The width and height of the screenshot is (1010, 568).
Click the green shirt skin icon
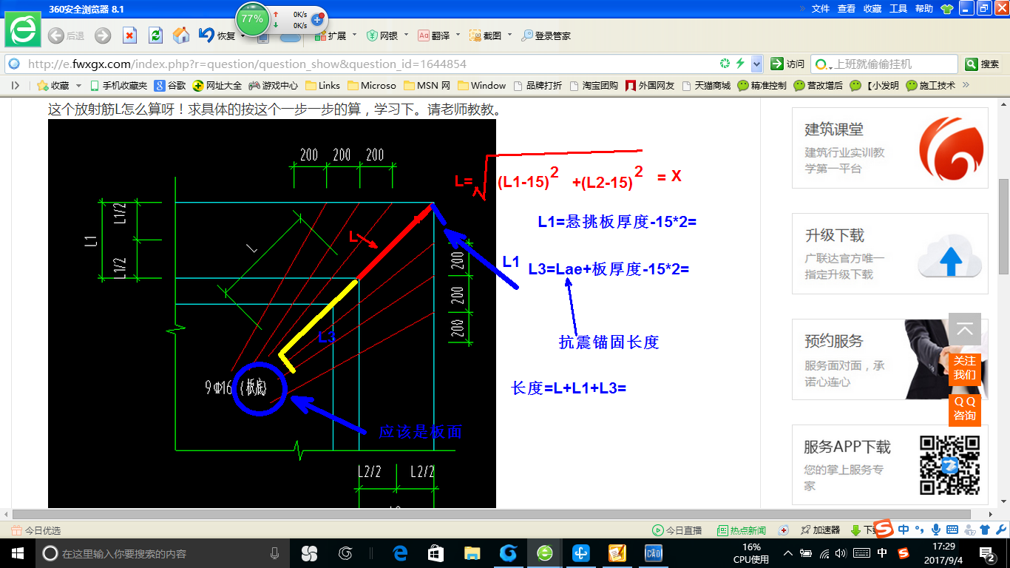[946, 9]
